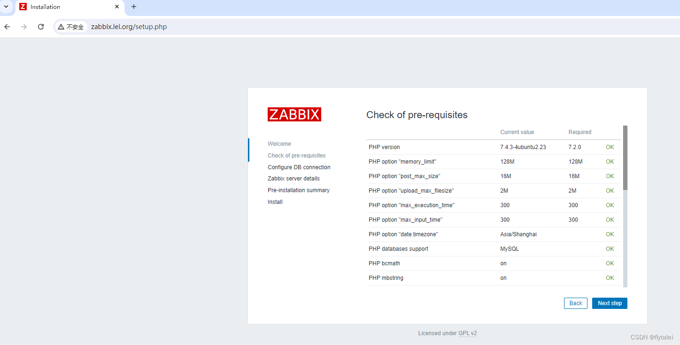Screen dimensions: 680x345
Task: Click value 7.4.3-4ubuntu2.23
Action: click(523, 147)
